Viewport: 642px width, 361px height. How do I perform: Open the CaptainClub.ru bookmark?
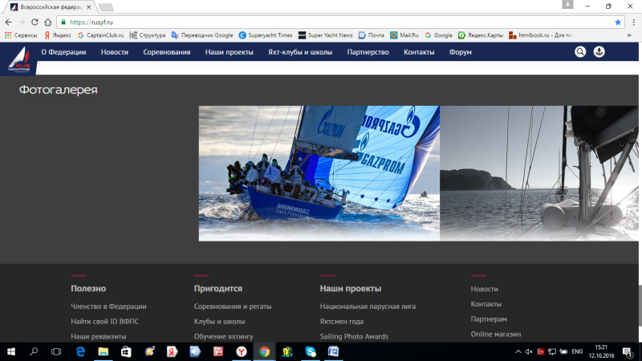(x=101, y=35)
